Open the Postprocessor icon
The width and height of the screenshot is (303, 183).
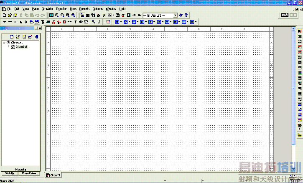tap(117, 15)
